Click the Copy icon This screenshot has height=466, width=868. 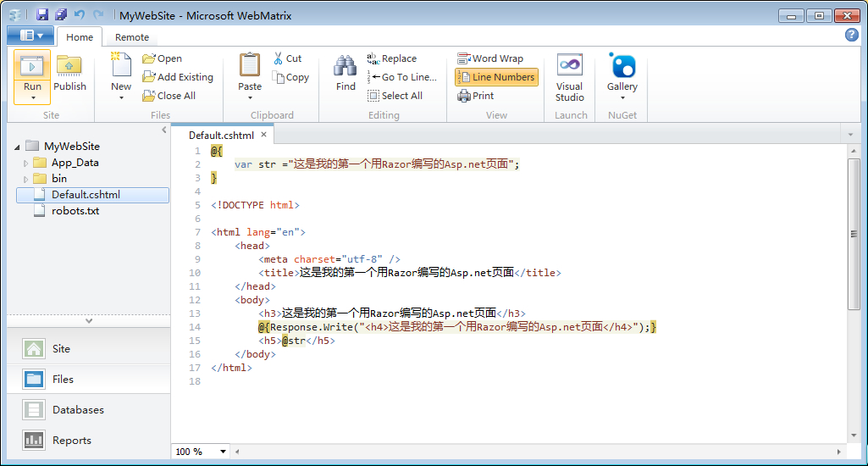[279, 77]
